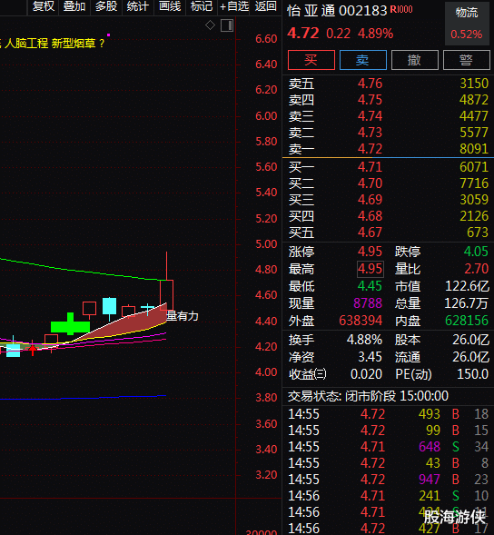Viewport: 494px width, 535px height.
Task: Click the red 买 buy button
Action: click(311, 60)
